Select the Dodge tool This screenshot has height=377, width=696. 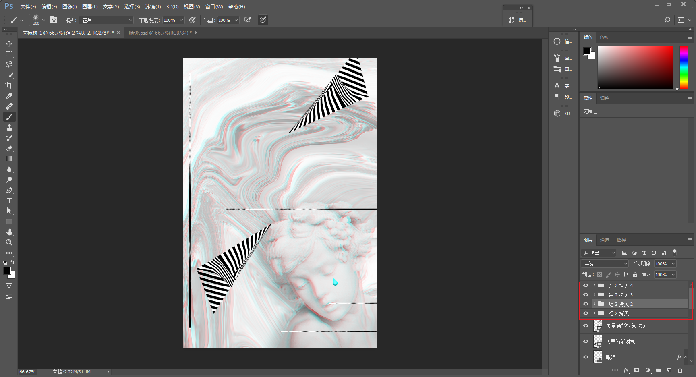[x=9, y=180]
